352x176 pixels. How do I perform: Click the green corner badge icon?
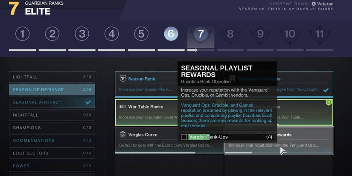(329, 102)
